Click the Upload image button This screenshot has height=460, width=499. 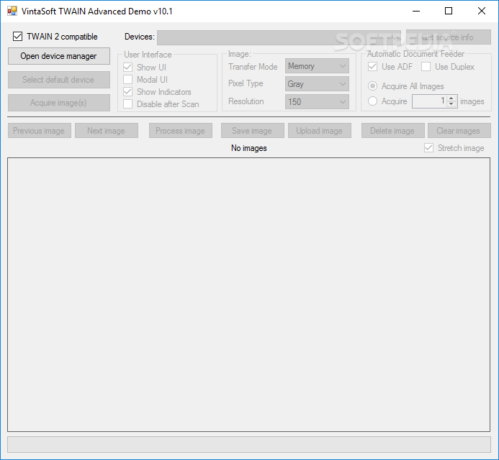click(320, 131)
